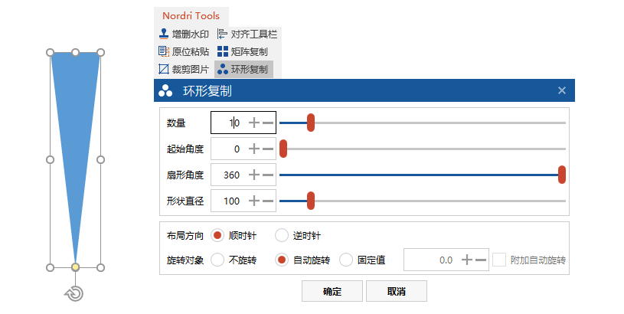Close the 环形复制 dialog
The height and width of the screenshot is (314, 624).
click(x=561, y=90)
